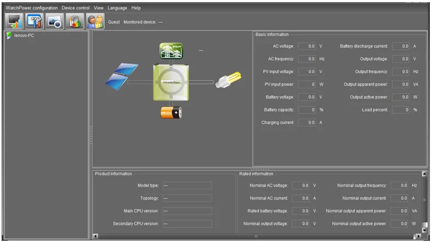
Task: Open the View menu
Action: 98,8
